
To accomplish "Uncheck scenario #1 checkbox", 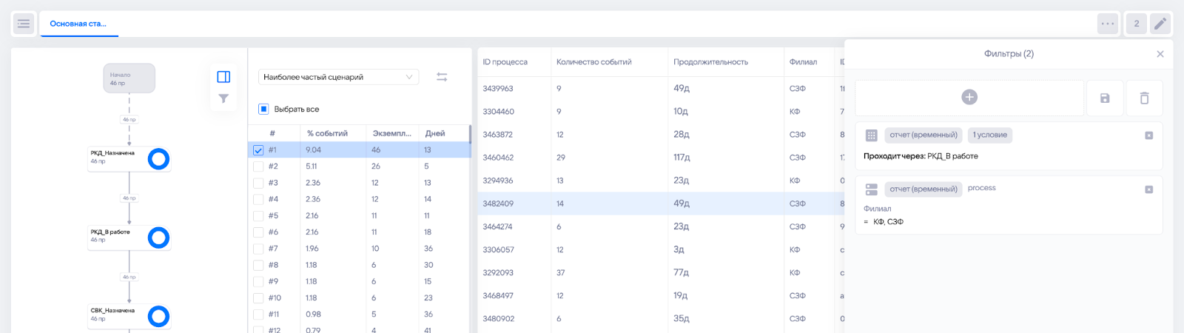I will pyautogui.click(x=258, y=150).
